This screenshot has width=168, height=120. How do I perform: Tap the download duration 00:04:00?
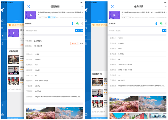coord(122,81)
